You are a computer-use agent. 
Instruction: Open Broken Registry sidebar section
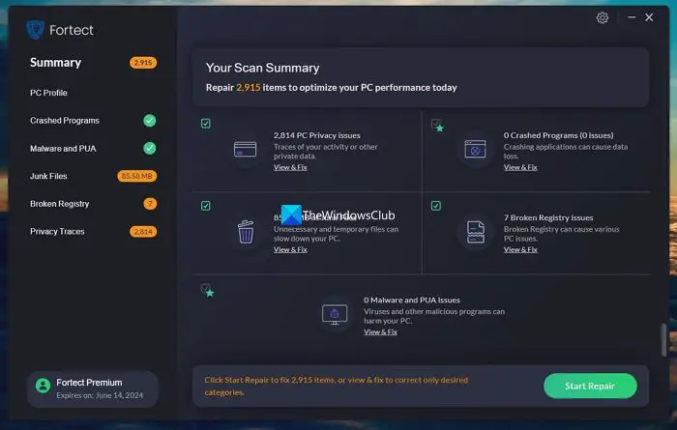click(60, 204)
